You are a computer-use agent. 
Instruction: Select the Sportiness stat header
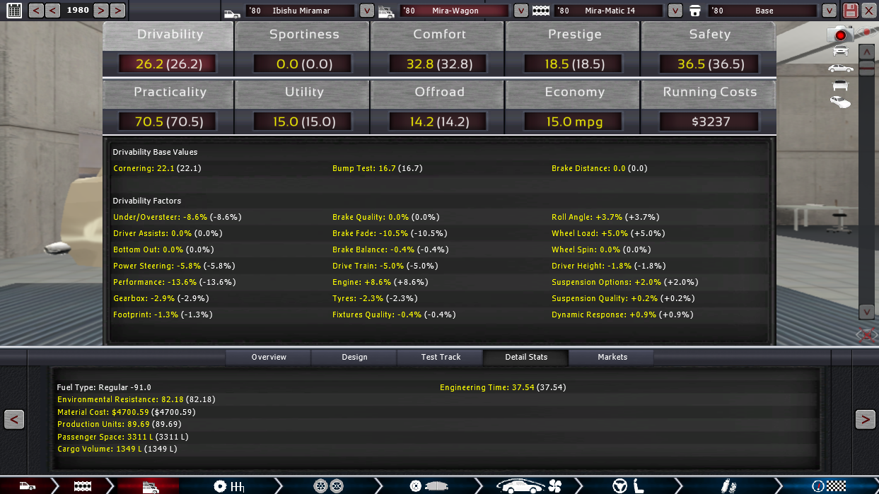[303, 35]
